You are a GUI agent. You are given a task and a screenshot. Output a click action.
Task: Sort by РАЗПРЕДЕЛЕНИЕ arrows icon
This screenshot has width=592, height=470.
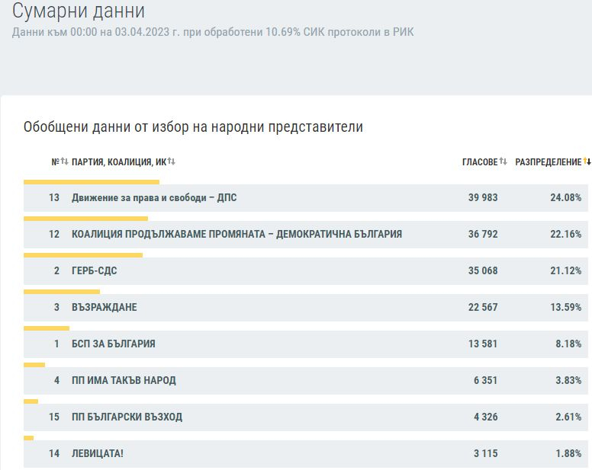[587, 161]
